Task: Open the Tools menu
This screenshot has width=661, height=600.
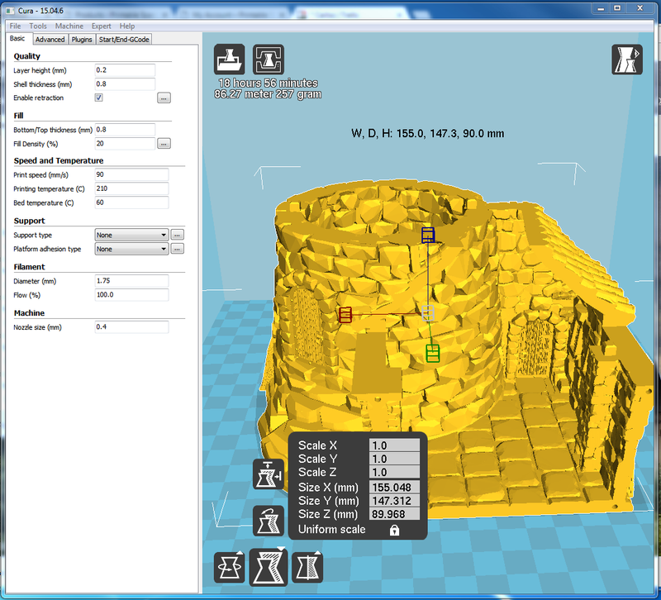Action: (x=38, y=26)
